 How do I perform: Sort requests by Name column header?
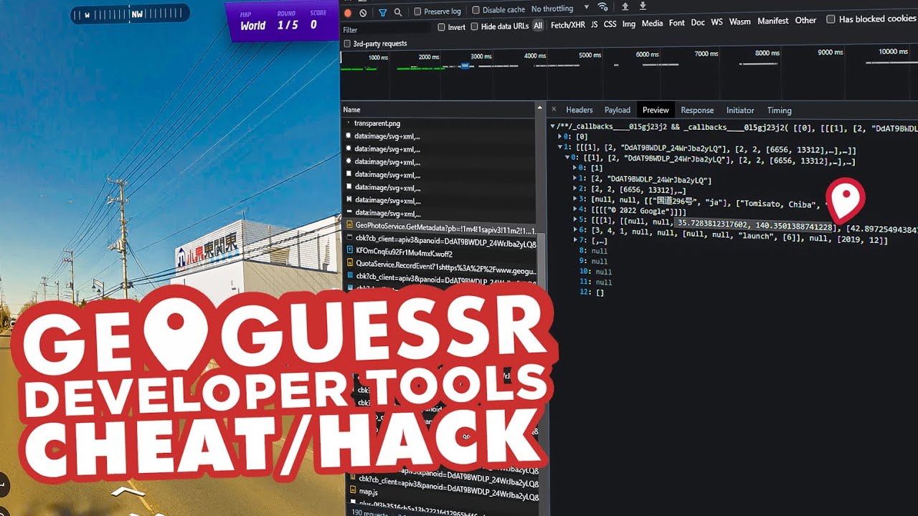click(439, 110)
